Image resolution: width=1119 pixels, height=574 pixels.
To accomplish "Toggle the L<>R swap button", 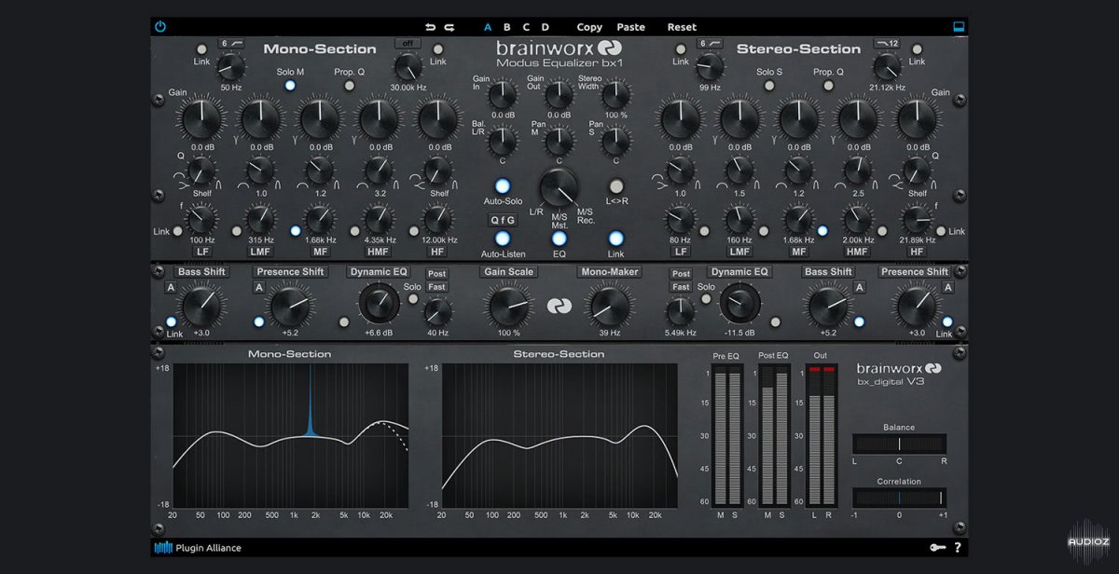I will pyautogui.click(x=615, y=185).
